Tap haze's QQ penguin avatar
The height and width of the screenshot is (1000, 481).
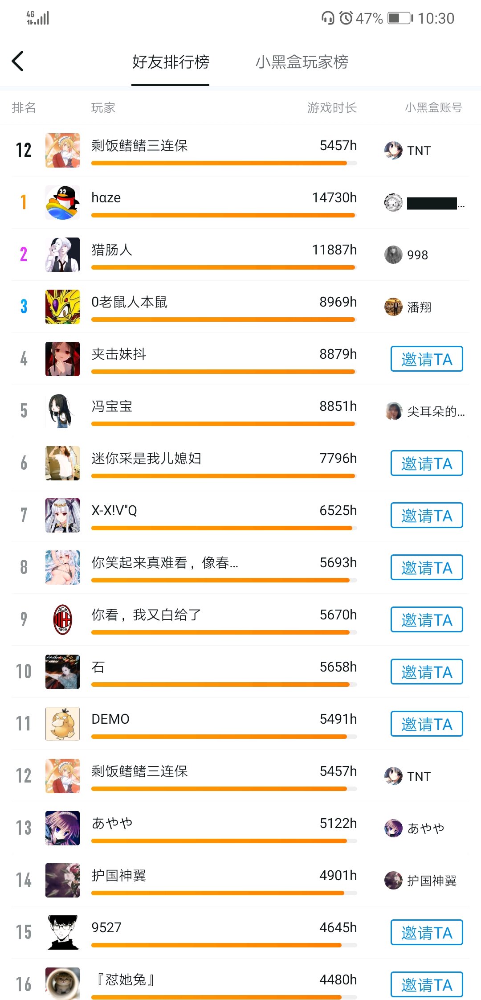pyautogui.click(x=62, y=203)
